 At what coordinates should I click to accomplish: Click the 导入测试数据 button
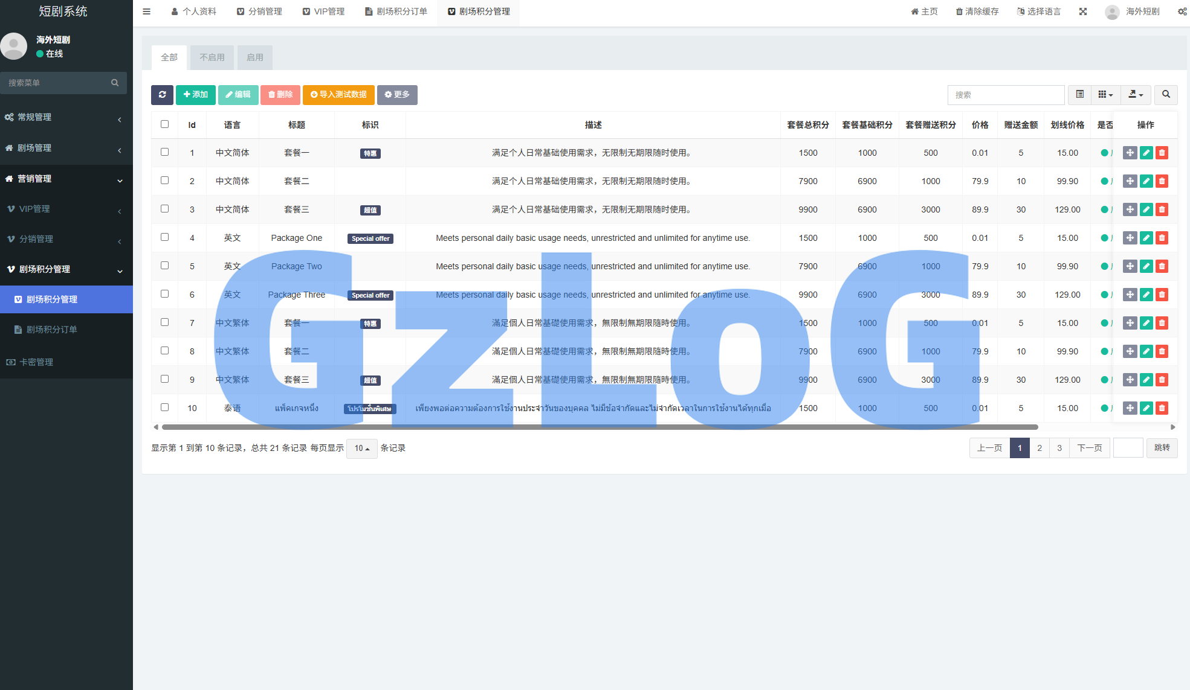[x=338, y=95]
